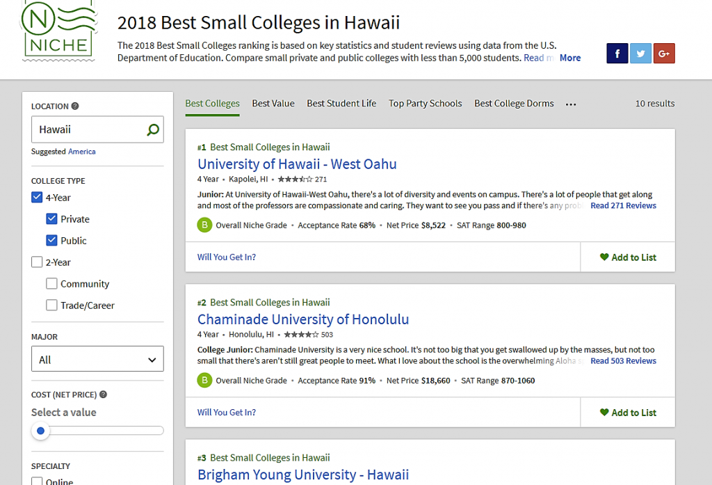712x485 pixels.
Task: Read 271 Reviews for West Oahu
Action: pyautogui.click(x=624, y=205)
